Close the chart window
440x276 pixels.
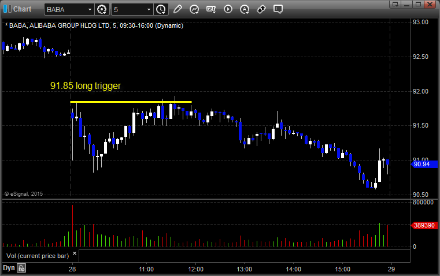pyautogui.click(x=430, y=4)
